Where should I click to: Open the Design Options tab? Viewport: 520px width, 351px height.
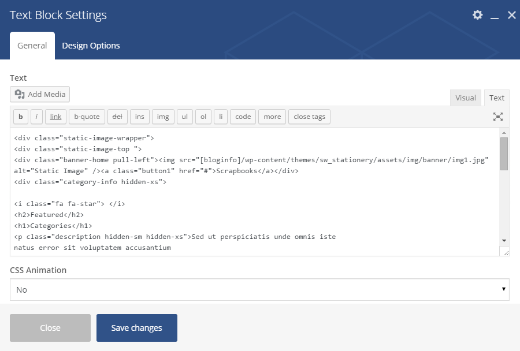pyautogui.click(x=91, y=46)
